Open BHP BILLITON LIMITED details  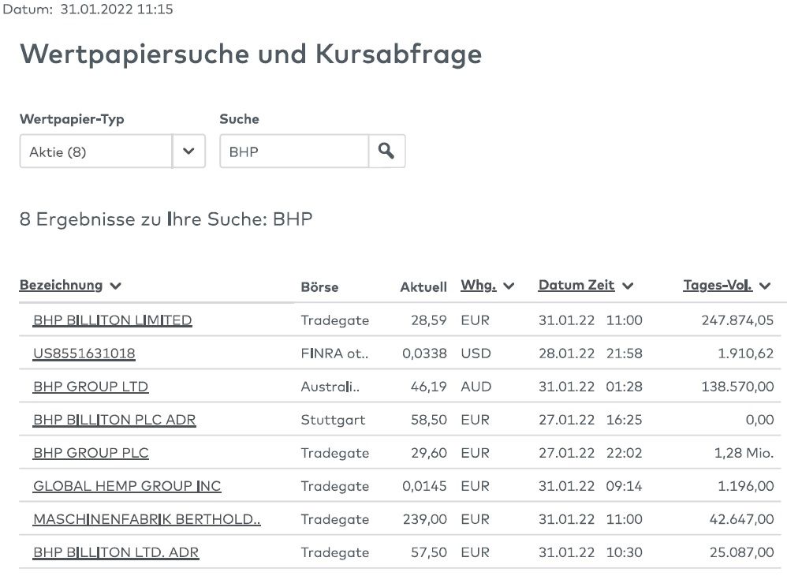pos(111,320)
